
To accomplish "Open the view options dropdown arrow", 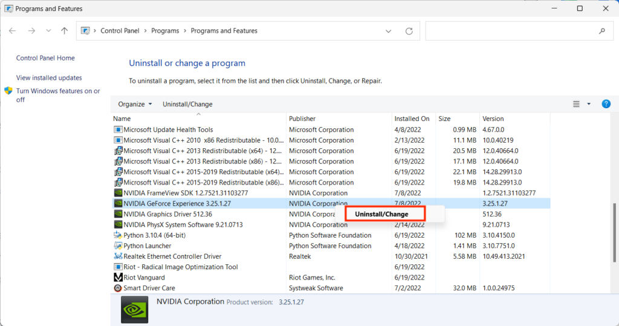I will [x=589, y=104].
